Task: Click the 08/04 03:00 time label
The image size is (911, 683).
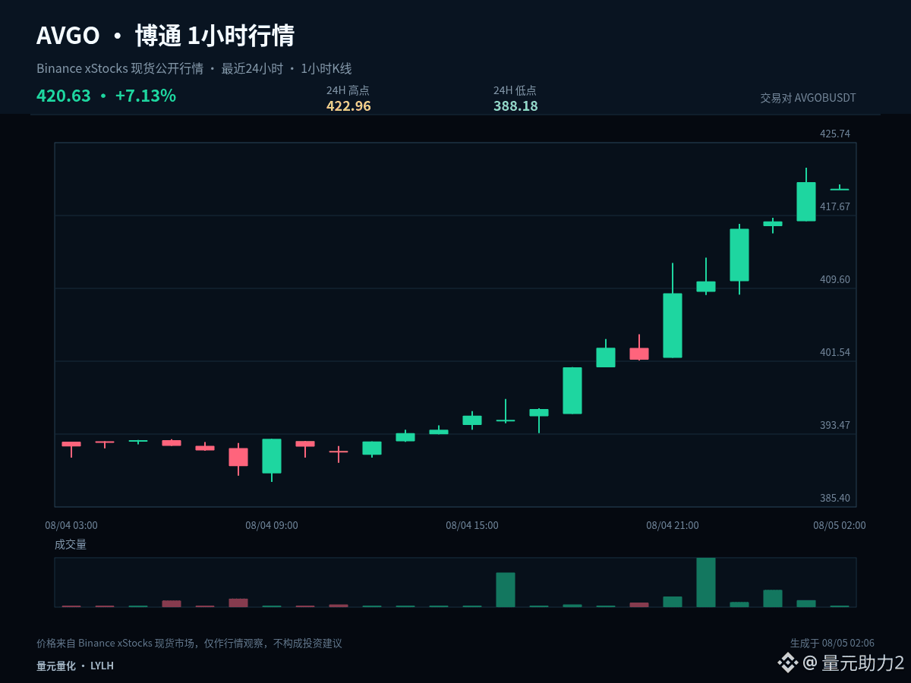Action: coord(71,525)
